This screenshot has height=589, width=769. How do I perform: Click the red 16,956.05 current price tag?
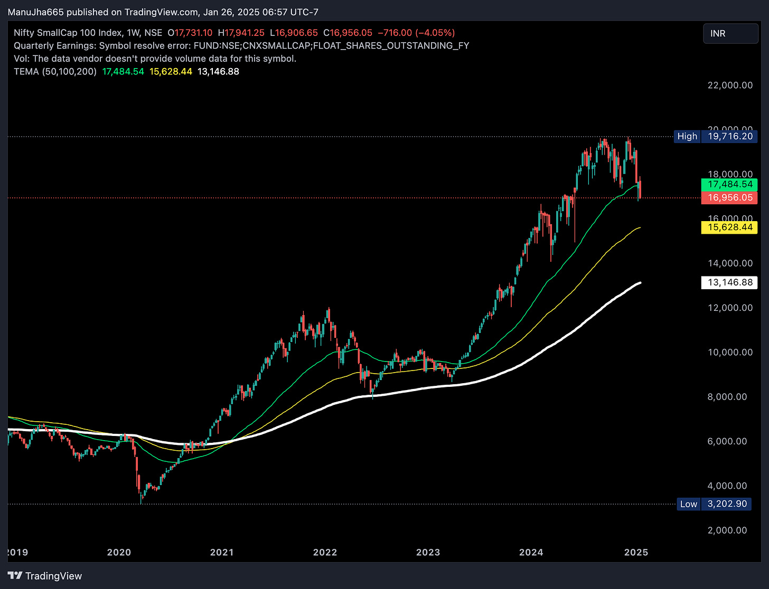tap(729, 198)
